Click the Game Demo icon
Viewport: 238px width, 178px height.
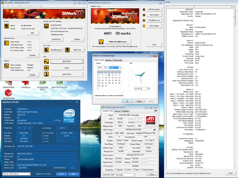point(46,74)
